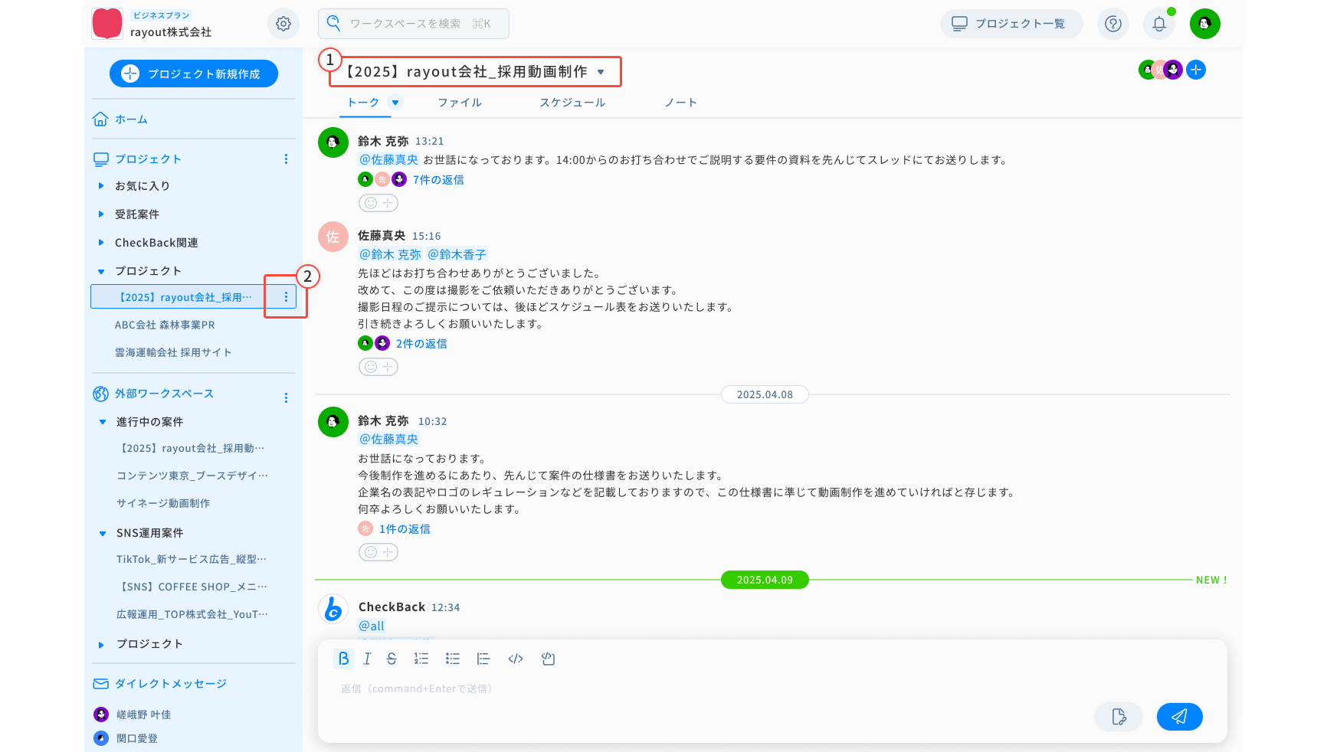Click the clear formatting icon in editor
The image size is (1327, 752).
point(548,659)
